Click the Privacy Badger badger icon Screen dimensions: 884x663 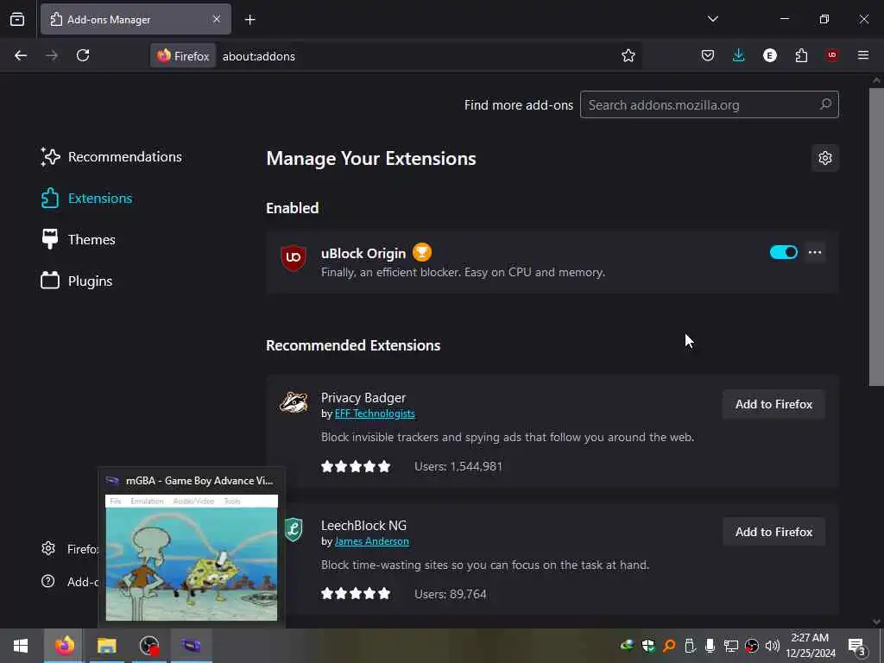coord(294,402)
